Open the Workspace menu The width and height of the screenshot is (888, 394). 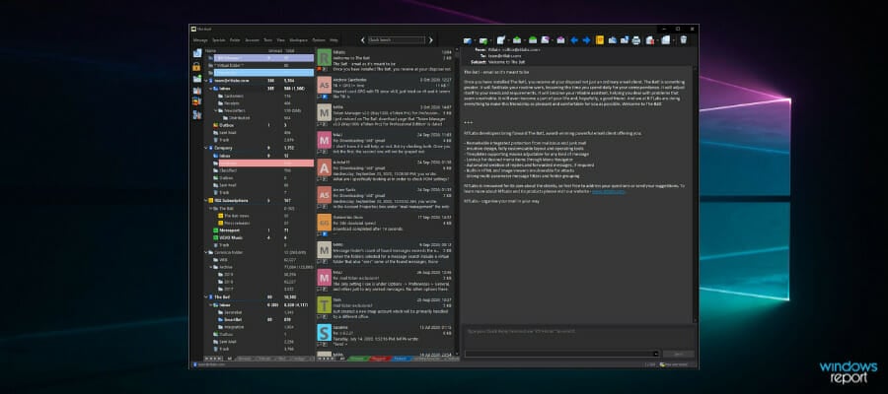(x=298, y=40)
